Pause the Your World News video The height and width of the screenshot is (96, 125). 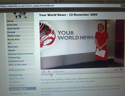coord(43,72)
